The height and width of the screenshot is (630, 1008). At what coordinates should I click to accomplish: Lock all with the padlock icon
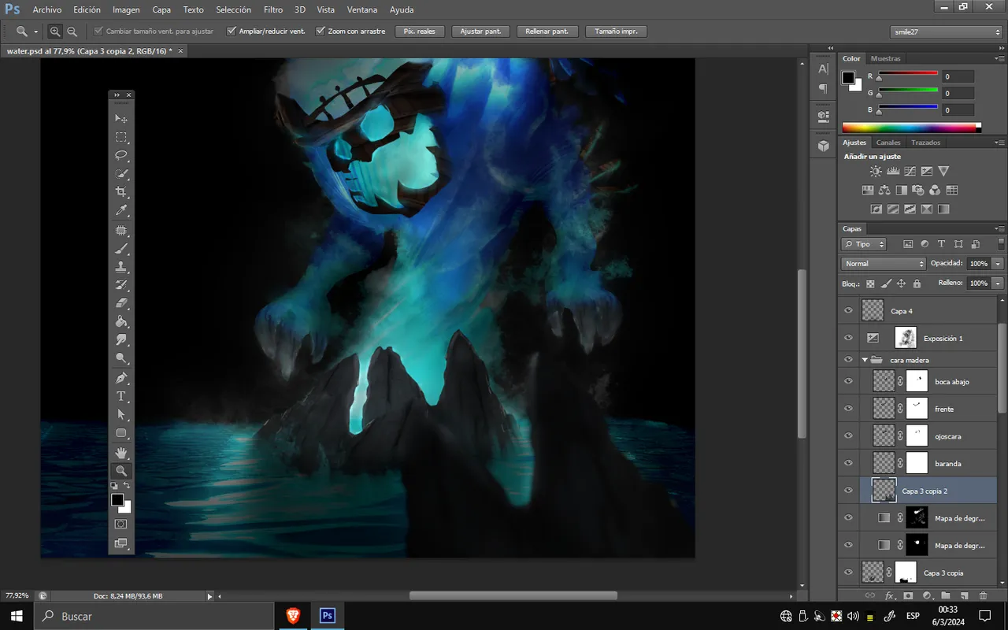click(x=917, y=283)
